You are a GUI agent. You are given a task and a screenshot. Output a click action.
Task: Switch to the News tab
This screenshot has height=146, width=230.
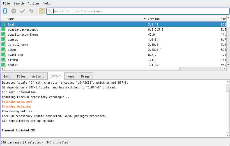(71, 76)
